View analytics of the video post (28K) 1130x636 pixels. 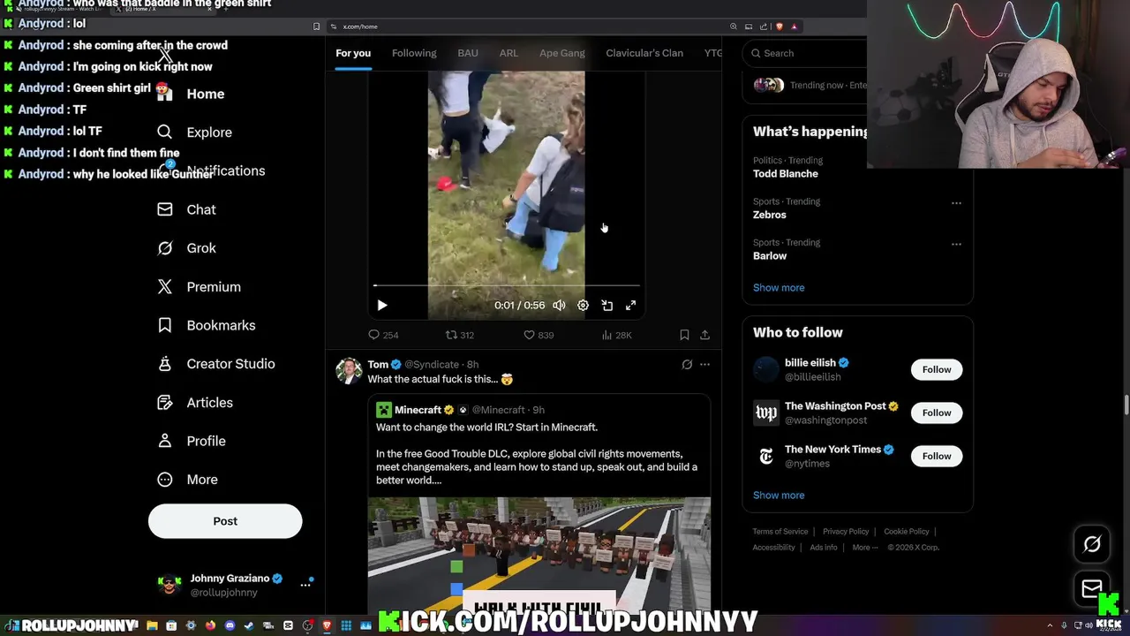pyautogui.click(x=616, y=336)
